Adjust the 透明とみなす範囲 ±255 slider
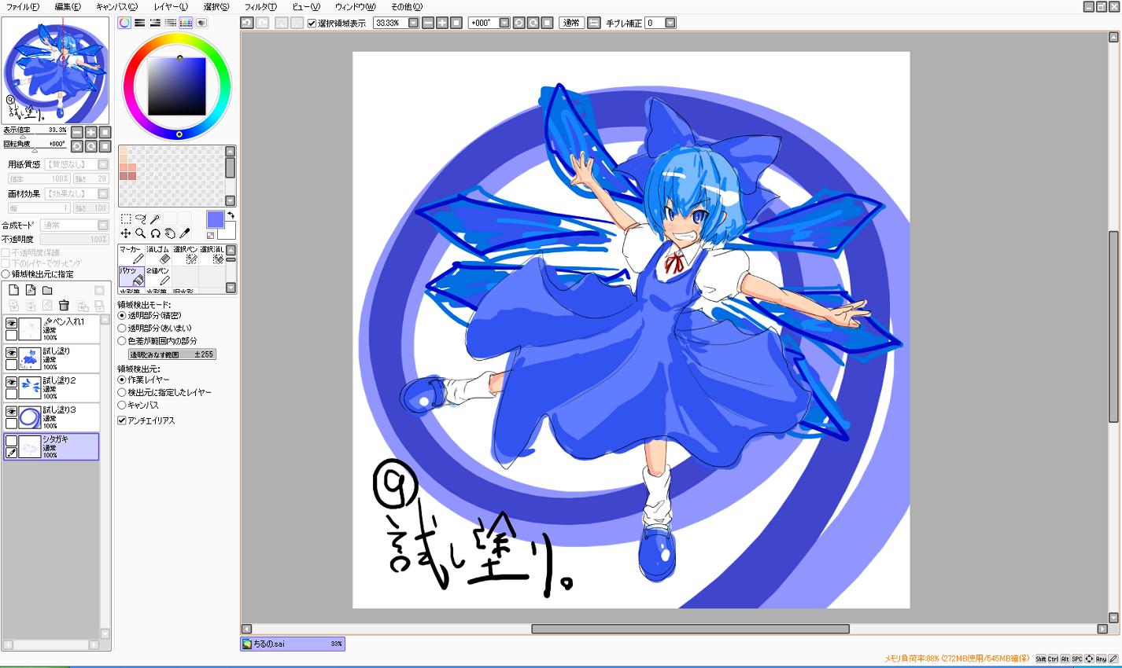Screen dimensions: 1122x668 click(172, 354)
